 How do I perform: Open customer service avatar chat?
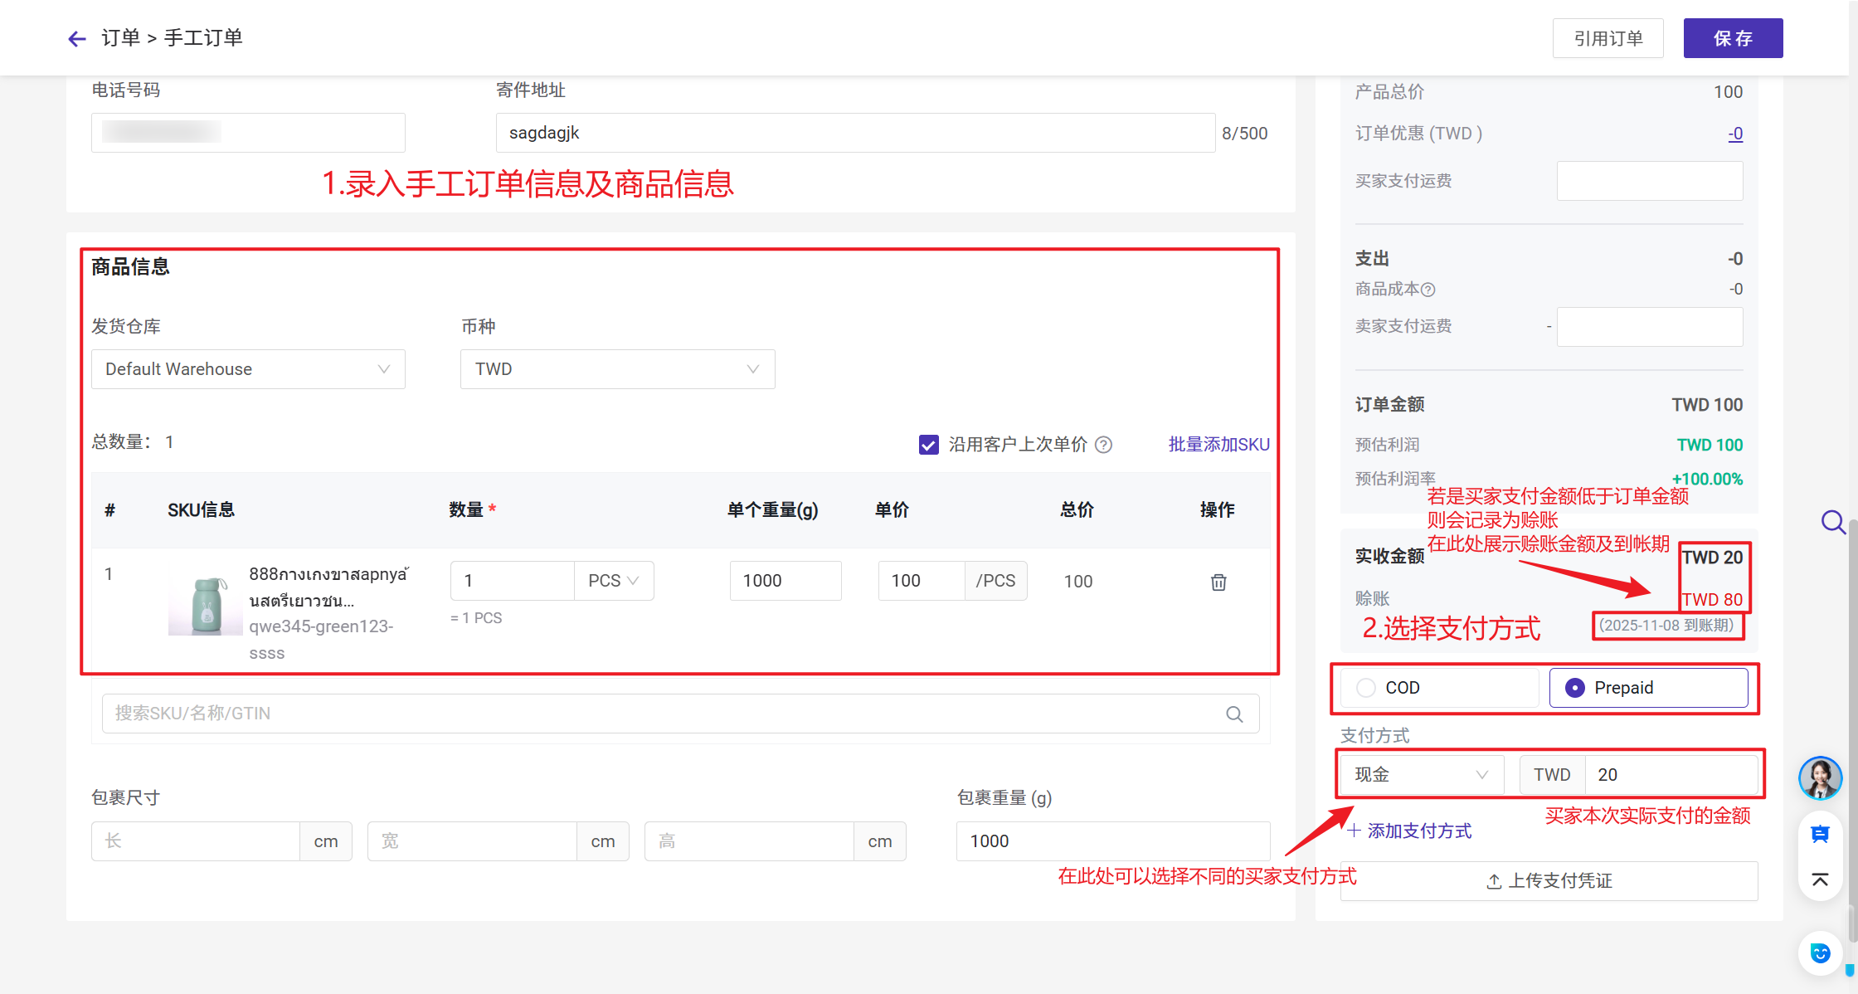click(x=1820, y=778)
